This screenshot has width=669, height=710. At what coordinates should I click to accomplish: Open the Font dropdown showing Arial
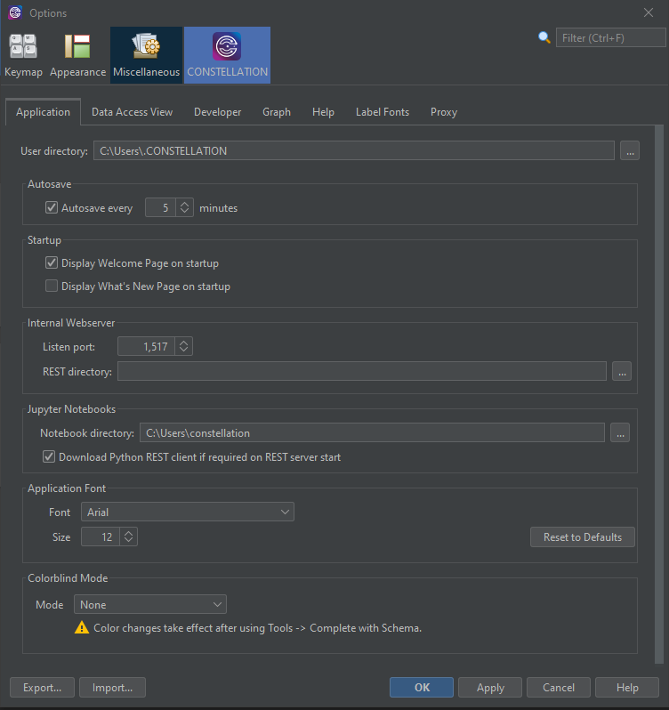(188, 512)
